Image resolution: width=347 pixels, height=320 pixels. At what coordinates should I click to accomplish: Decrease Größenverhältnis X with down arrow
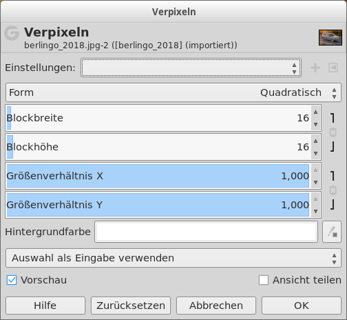[x=315, y=182]
